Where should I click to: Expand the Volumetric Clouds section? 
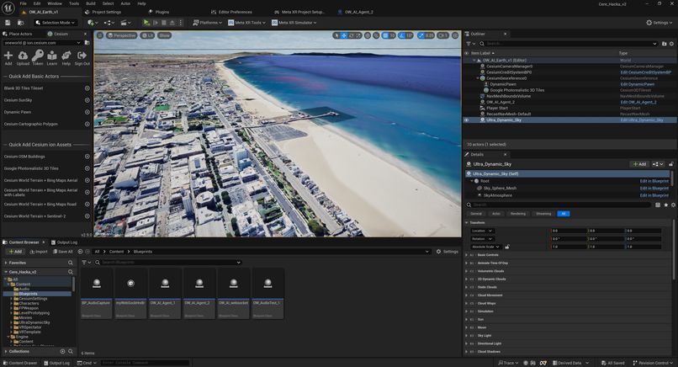491,271
